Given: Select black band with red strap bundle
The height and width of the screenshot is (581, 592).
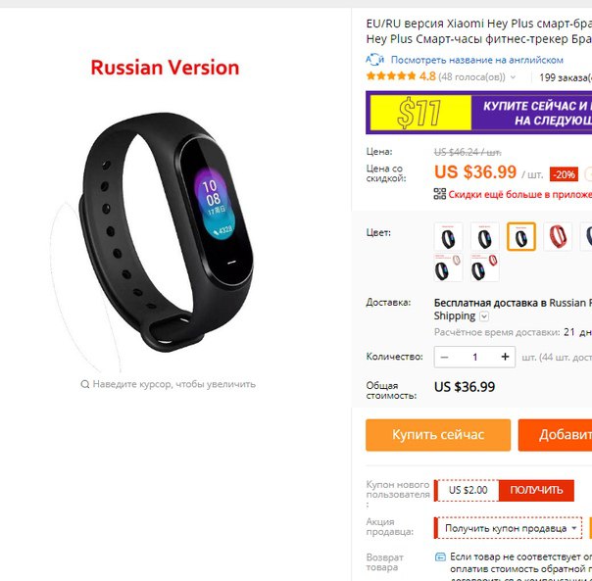Looking at the screenshot, I should 485,267.
